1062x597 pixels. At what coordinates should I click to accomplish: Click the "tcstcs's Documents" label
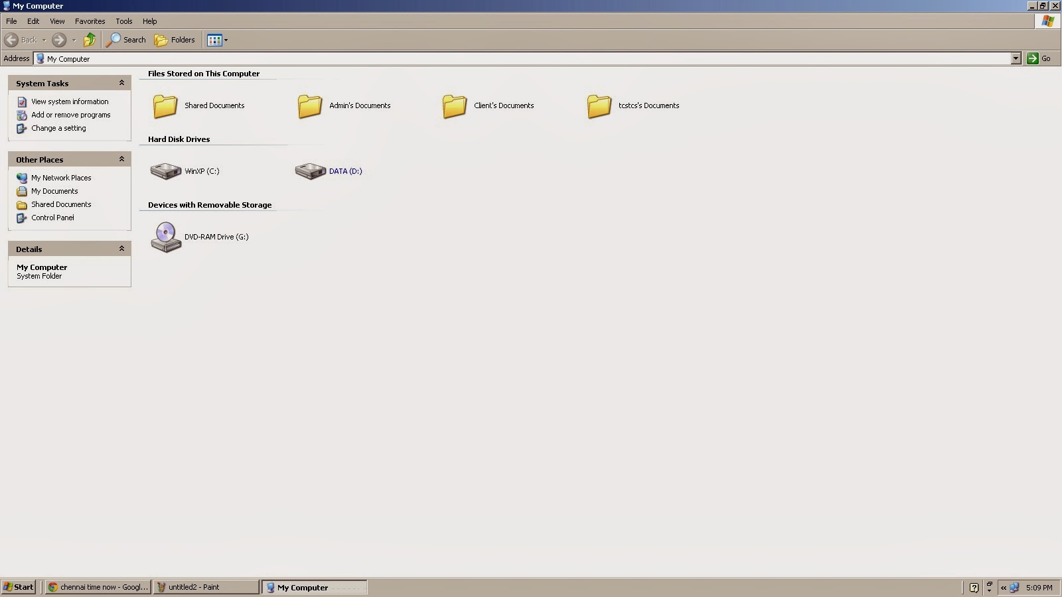click(649, 105)
